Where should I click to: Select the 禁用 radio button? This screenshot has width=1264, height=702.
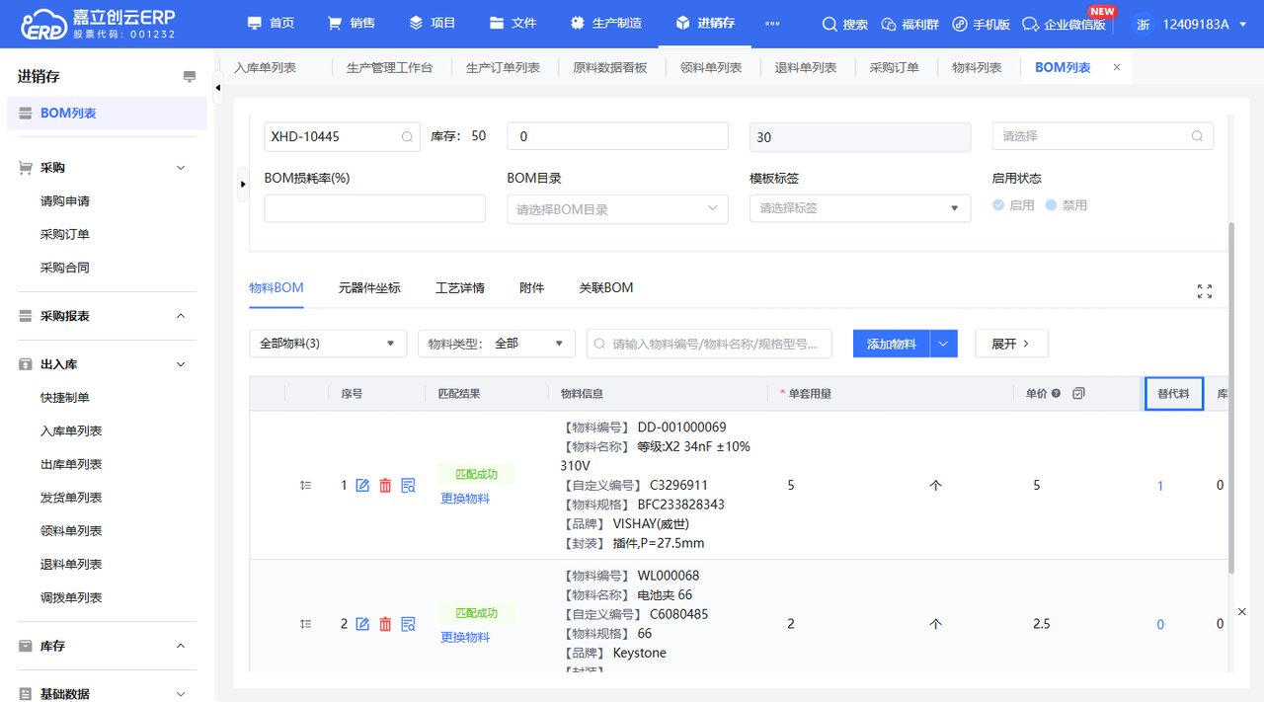[x=1051, y=205]
